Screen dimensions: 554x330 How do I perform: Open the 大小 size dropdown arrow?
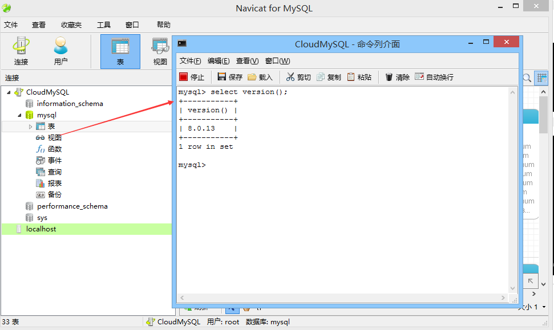pyautogui.click(x=544, y=307)
